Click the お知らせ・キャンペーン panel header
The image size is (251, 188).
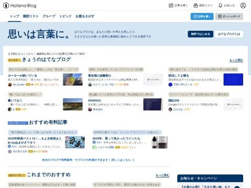210,179
